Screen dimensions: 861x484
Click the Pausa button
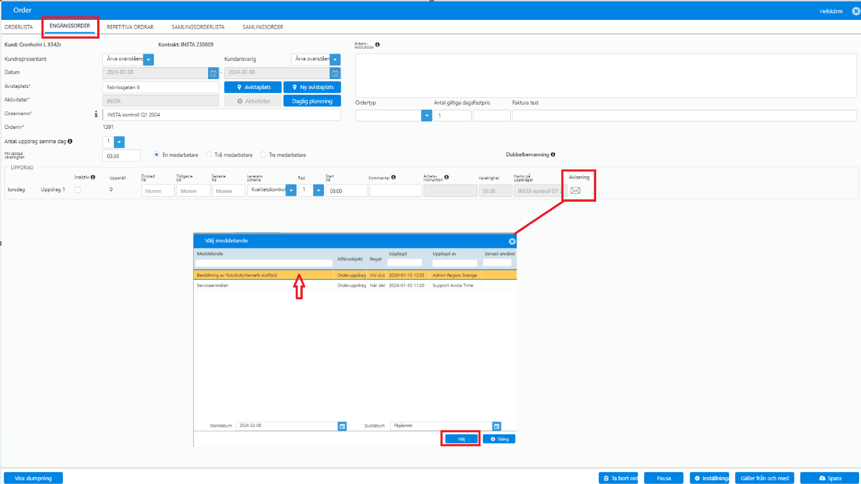coord(664,478)
